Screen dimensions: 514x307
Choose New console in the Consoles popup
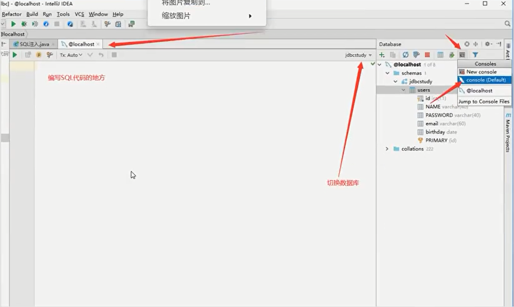coord(484,72)
